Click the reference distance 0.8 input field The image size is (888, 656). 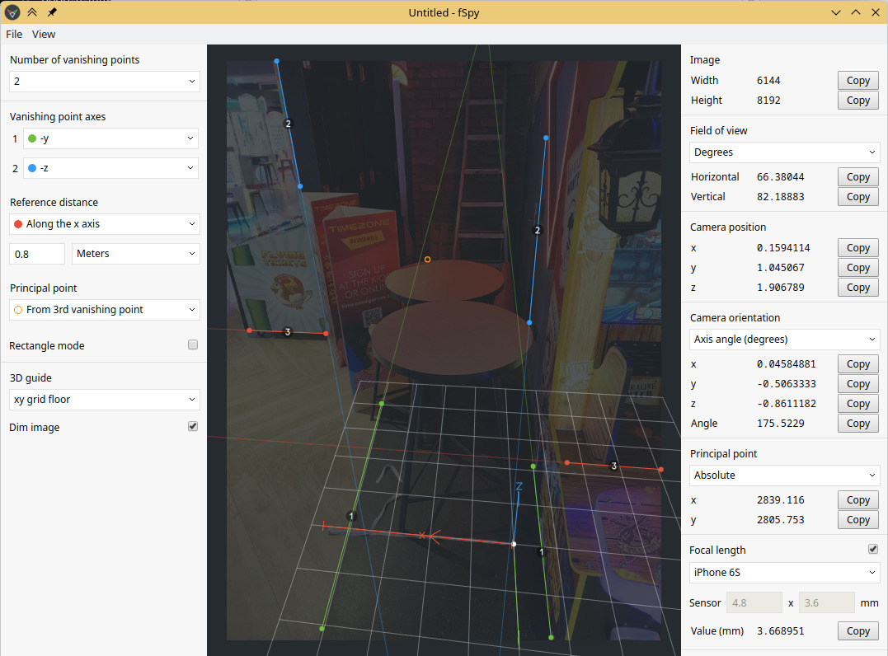coord(38,254)
